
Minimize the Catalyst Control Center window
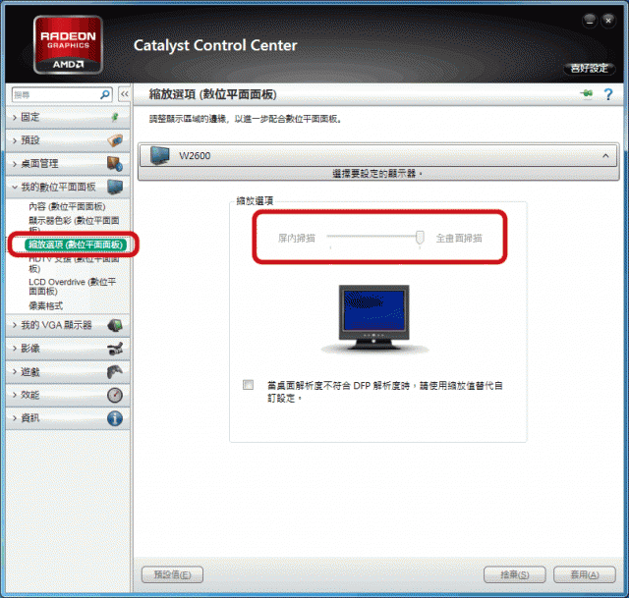click(590, 21)
